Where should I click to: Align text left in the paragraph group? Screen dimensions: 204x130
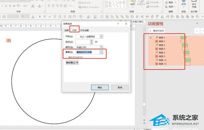(49, 6)
